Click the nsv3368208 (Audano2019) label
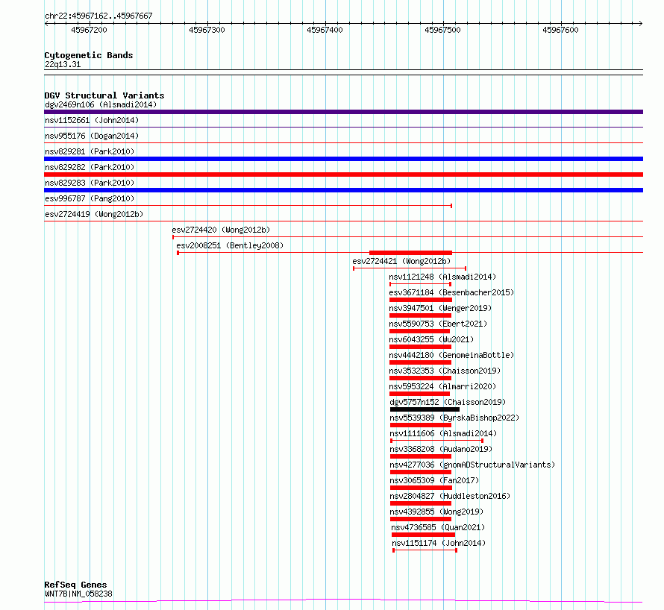 click(441, 449)
